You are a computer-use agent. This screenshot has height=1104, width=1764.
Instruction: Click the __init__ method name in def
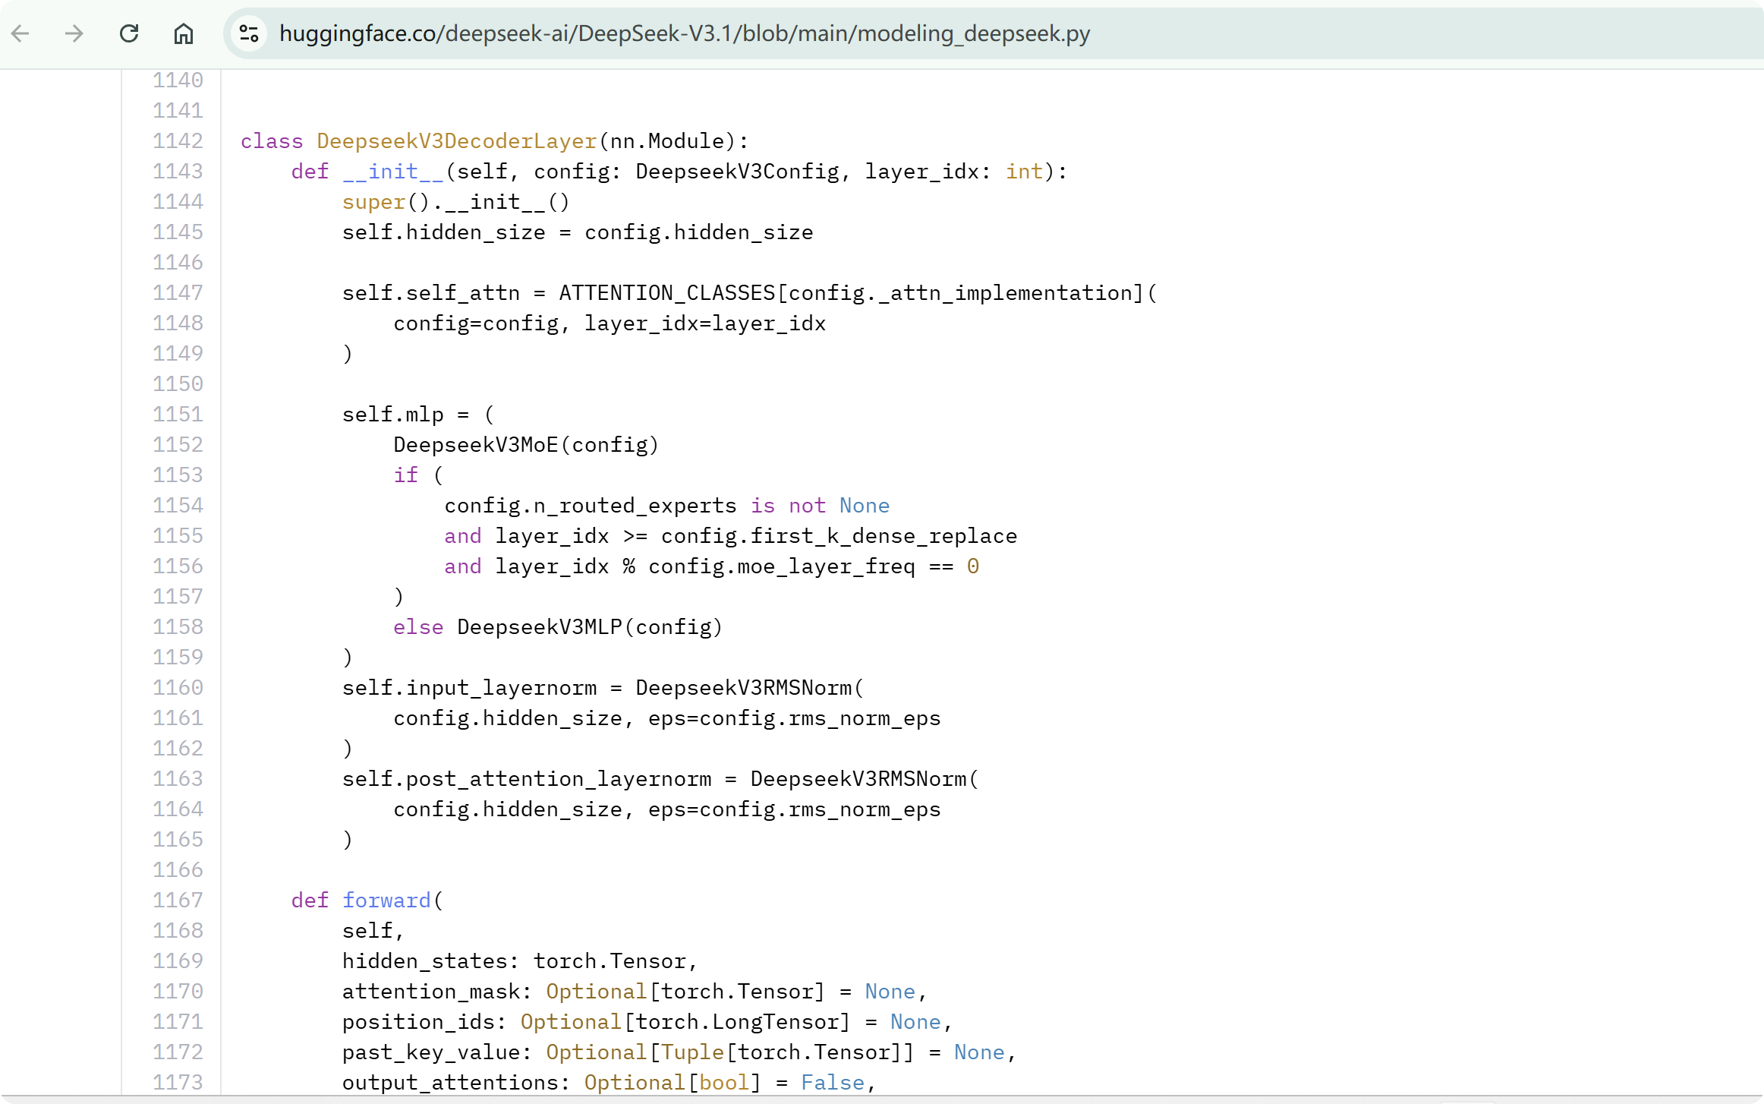coord(392,172)
